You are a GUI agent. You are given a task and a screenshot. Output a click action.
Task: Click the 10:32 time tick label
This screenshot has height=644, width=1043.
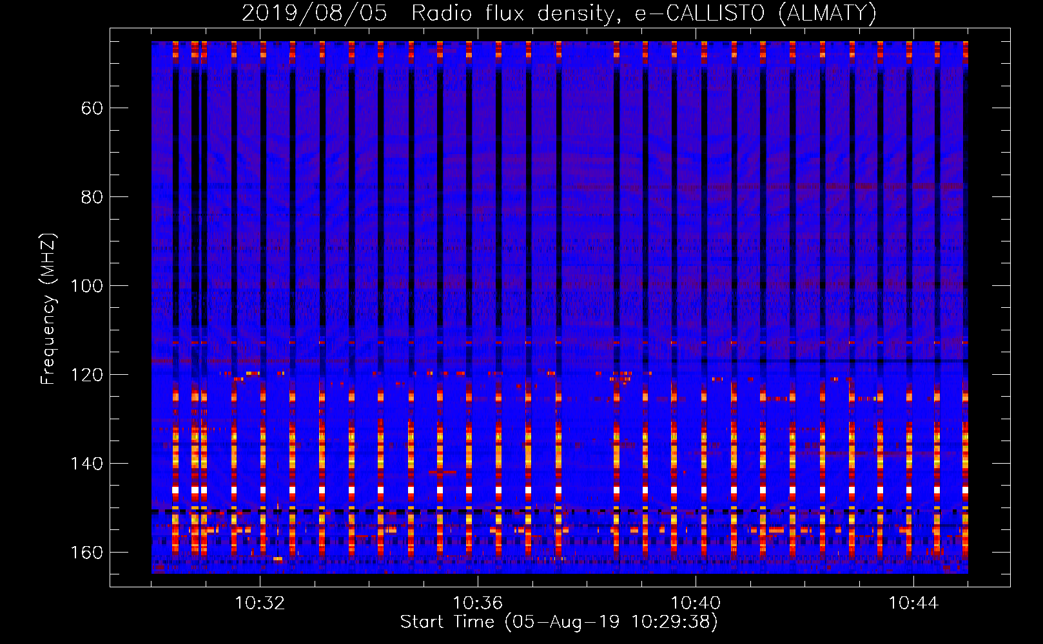[x=260, y=603]
